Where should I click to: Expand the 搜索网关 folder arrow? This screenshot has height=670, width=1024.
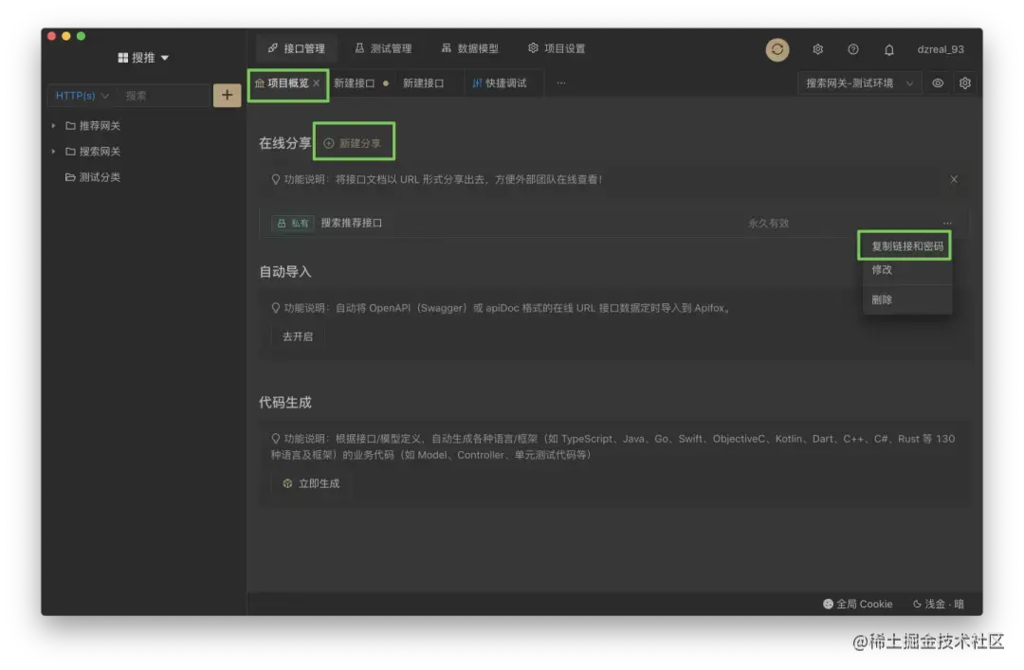53,152
